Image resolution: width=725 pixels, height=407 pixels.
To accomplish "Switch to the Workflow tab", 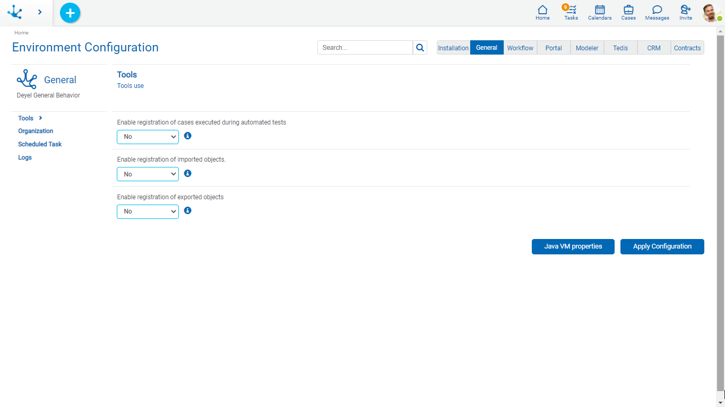I will tap(520, 48).
